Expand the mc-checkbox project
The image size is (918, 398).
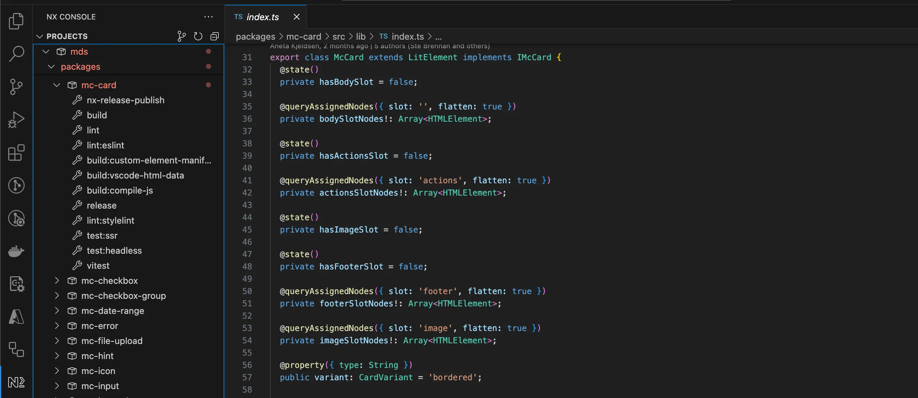pyautogui.click(x=57, y=281)
